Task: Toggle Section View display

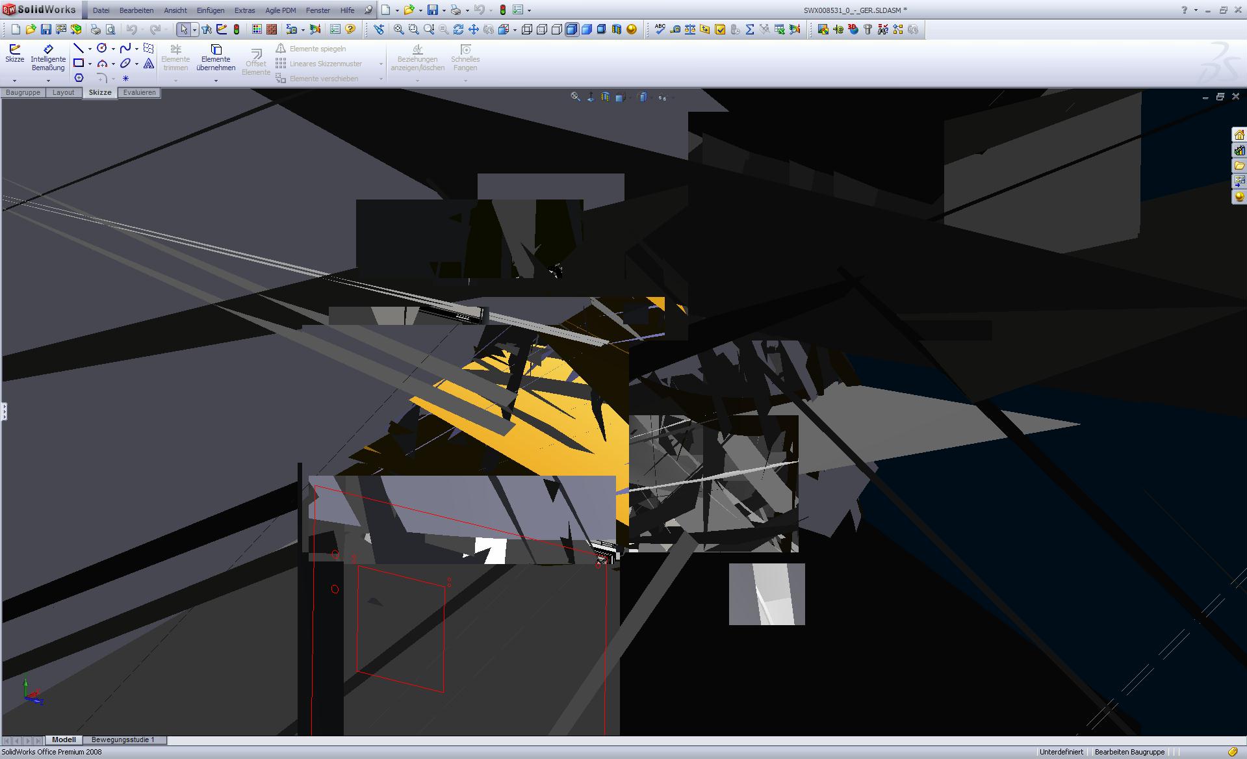Action: click(x=617, y=29)
